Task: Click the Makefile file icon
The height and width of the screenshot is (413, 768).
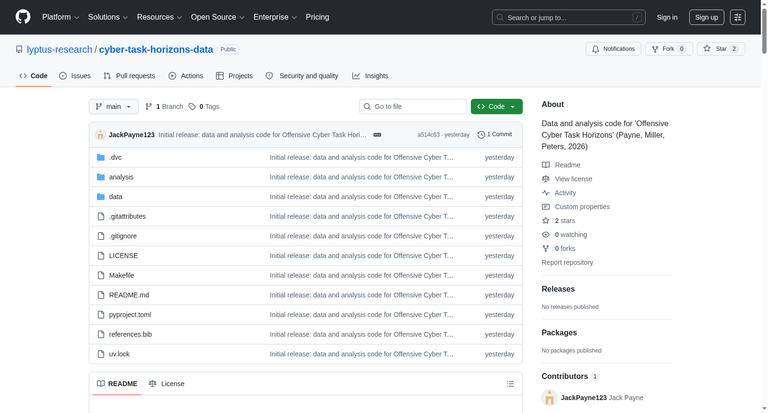Action: (x=101, y=275)
